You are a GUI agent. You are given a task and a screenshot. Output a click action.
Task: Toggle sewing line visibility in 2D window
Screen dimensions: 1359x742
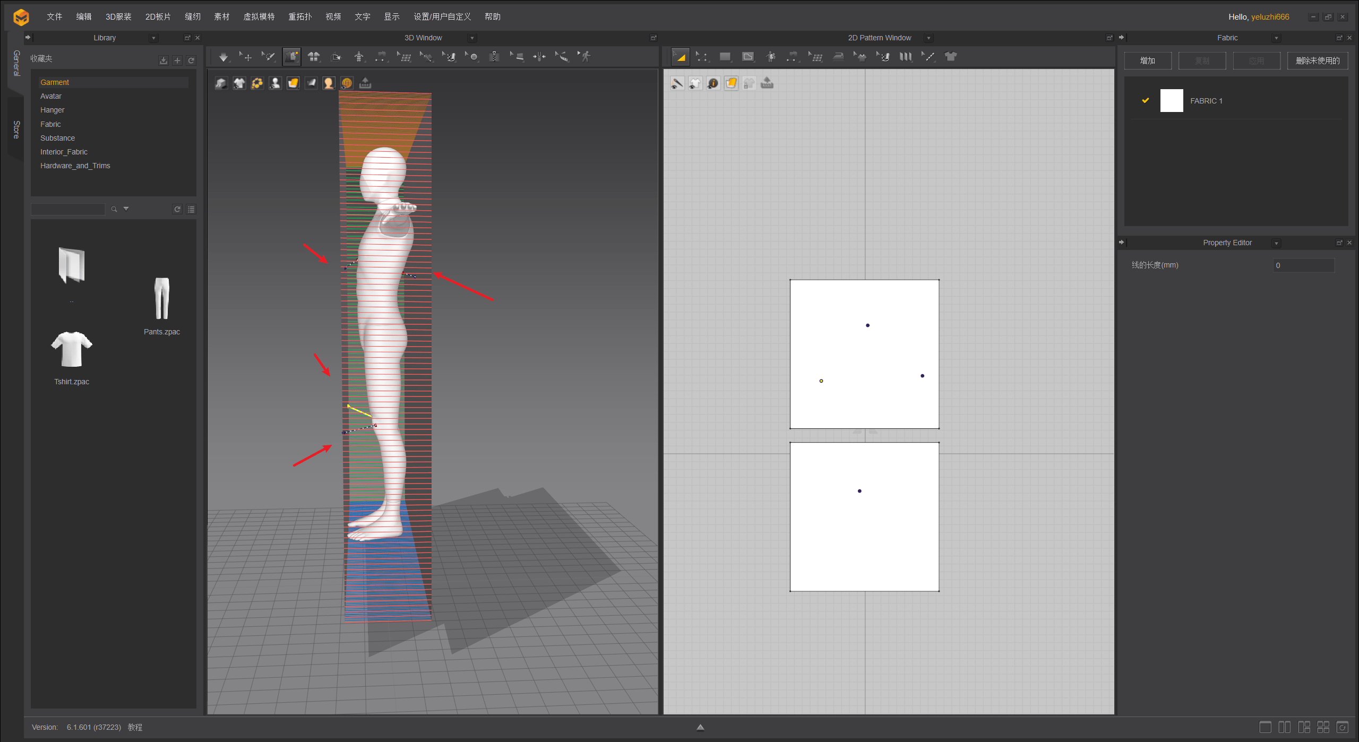pyautogui.click(x=677, y=83)
